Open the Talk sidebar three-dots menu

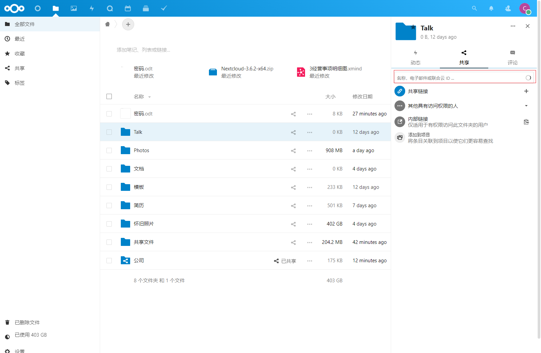[513, 26]
